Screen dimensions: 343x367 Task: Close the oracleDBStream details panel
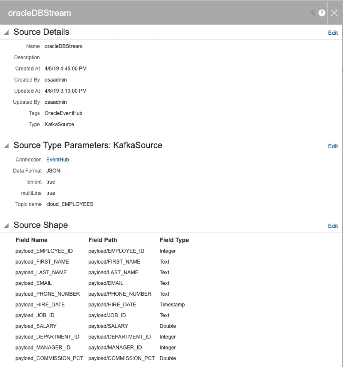pyautogui.click(x=334, y=13)
